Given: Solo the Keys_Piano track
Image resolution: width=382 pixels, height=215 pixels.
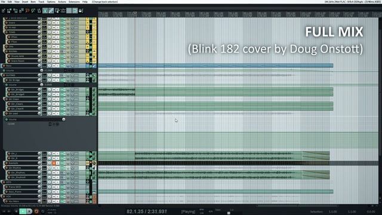Looking at the screenshot, I should [x=57, y=192].
